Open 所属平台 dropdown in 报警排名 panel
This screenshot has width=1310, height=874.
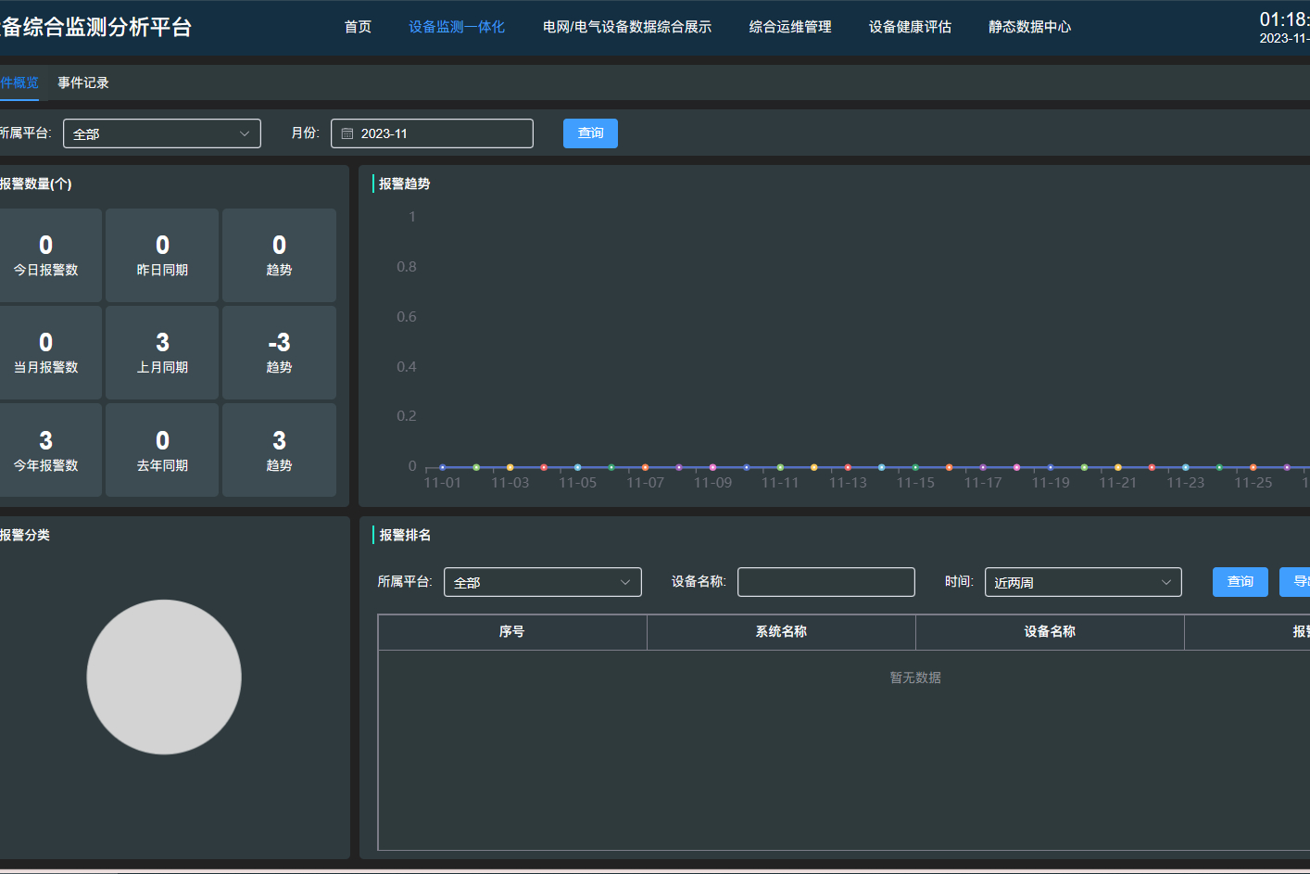(x=543, y=582)
